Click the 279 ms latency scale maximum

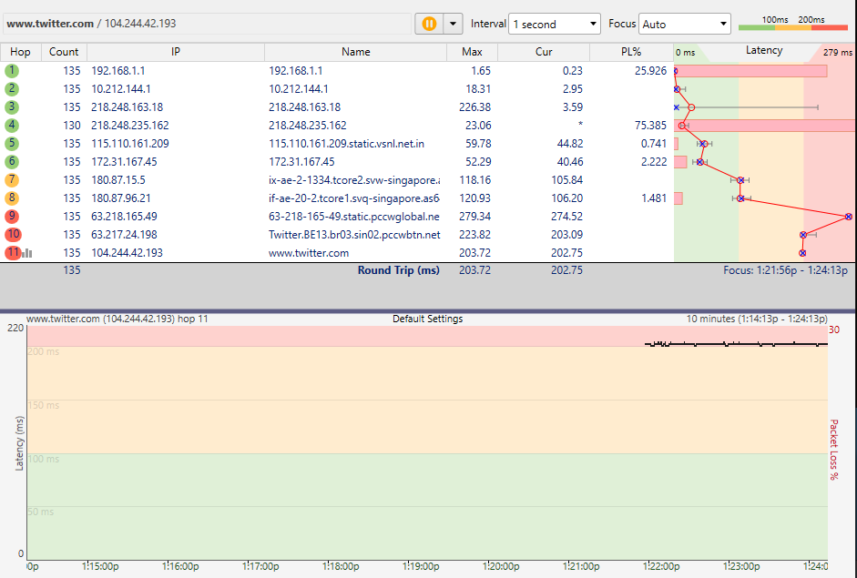838,53
